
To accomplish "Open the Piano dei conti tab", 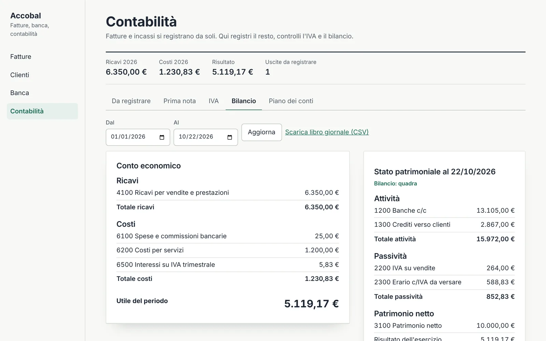I will pyautogui.click(x=291, y=101).
